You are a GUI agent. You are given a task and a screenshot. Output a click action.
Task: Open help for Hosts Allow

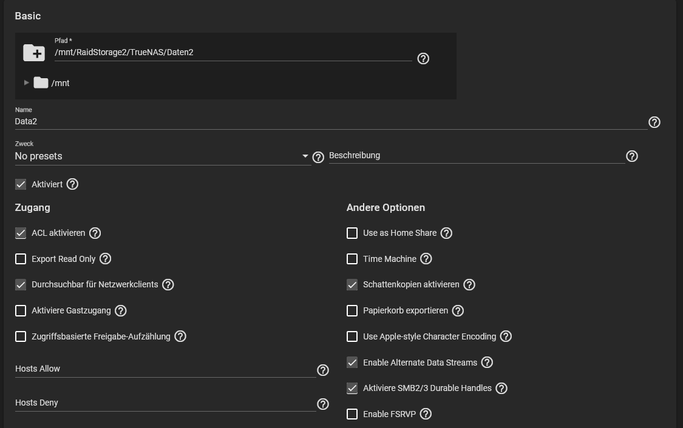pyautogui.click(x=323, y=370)
